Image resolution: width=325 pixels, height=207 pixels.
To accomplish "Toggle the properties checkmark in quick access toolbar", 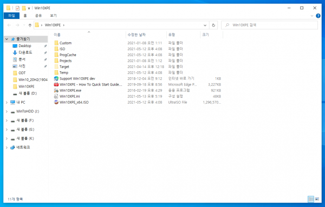I will pos(17,8).
